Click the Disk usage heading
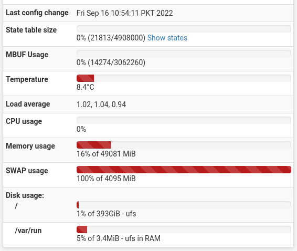 click(x=25, y=195)
